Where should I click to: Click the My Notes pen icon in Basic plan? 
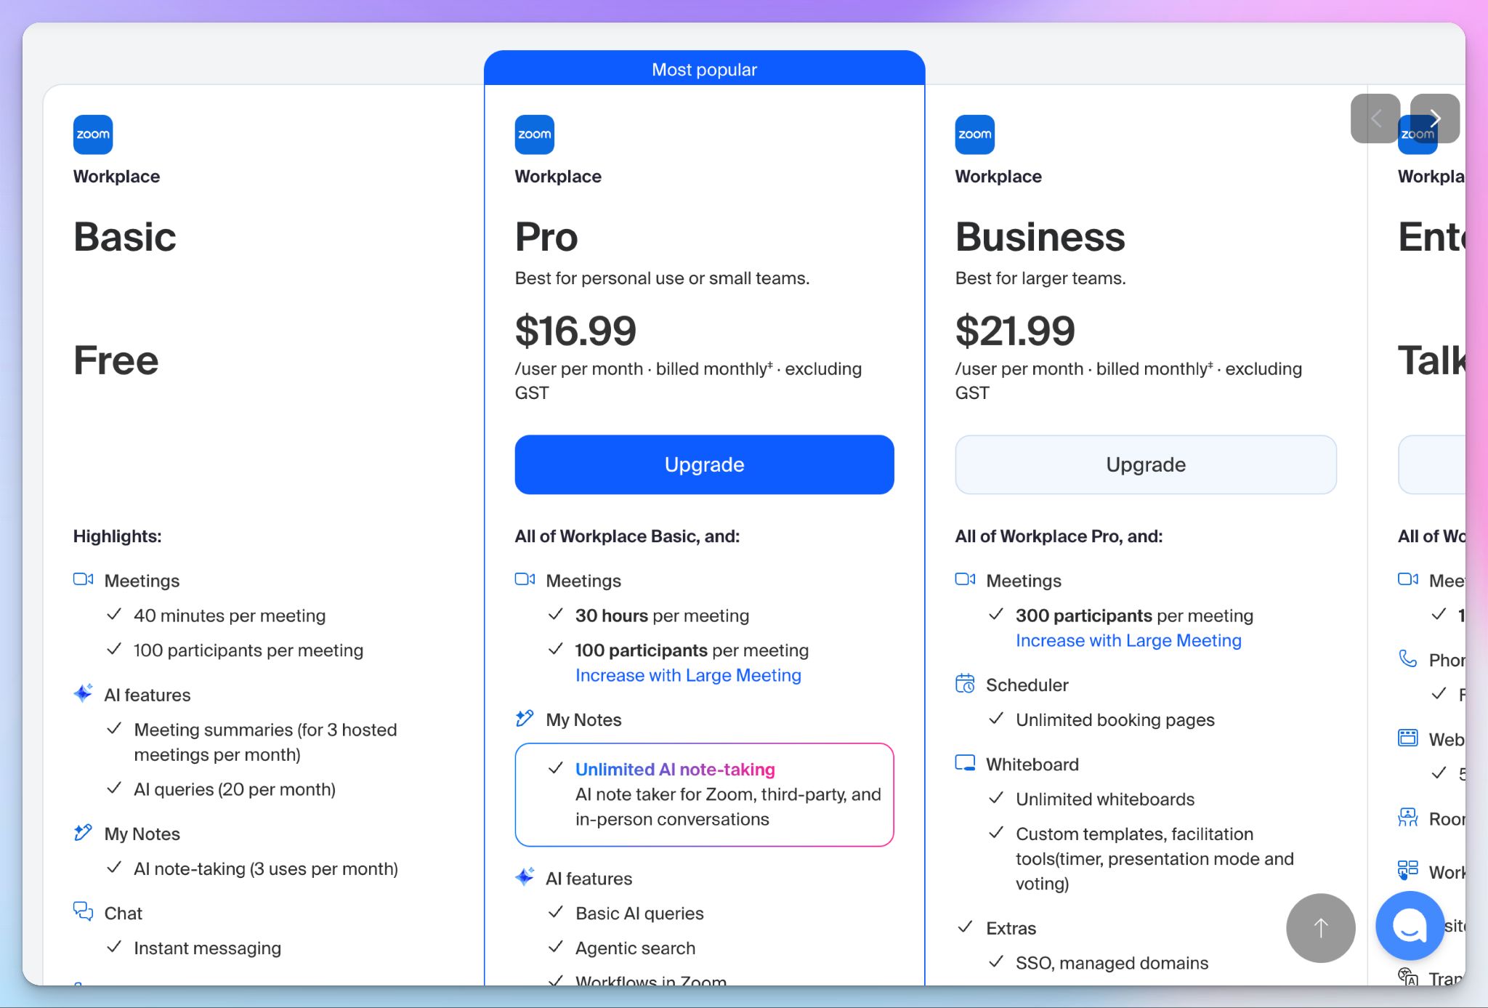(84, 832)
